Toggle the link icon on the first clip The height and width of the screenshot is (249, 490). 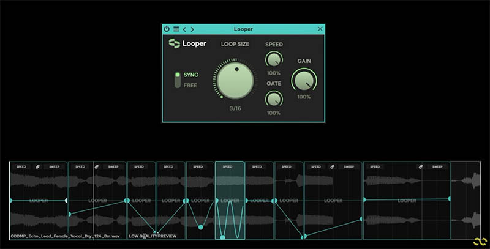click(x=37, y=167)
